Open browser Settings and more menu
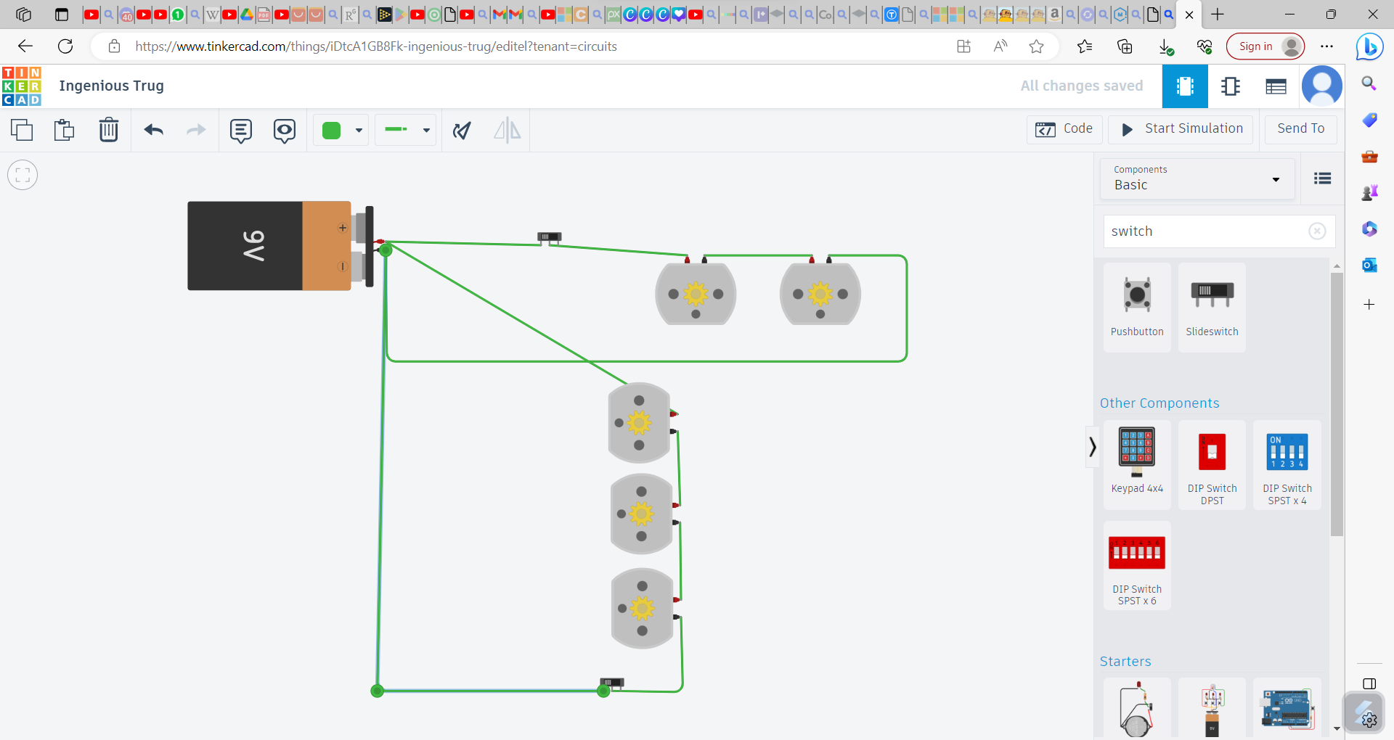The width and height of the screenshot is (1394, 740). tap(1326, 46)
